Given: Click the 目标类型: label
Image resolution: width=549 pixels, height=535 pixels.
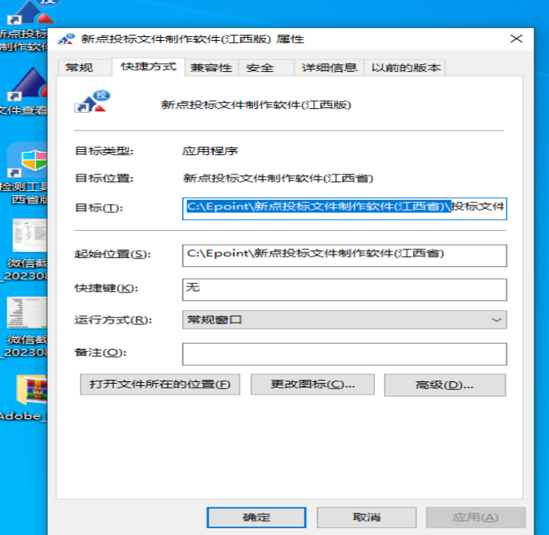Looking at the screenshot, I should 104,151.
